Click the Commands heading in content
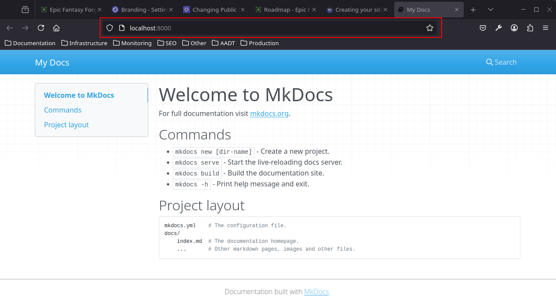Screen dimensions: 556x305 pyautogui.click(x=195, y=135)
